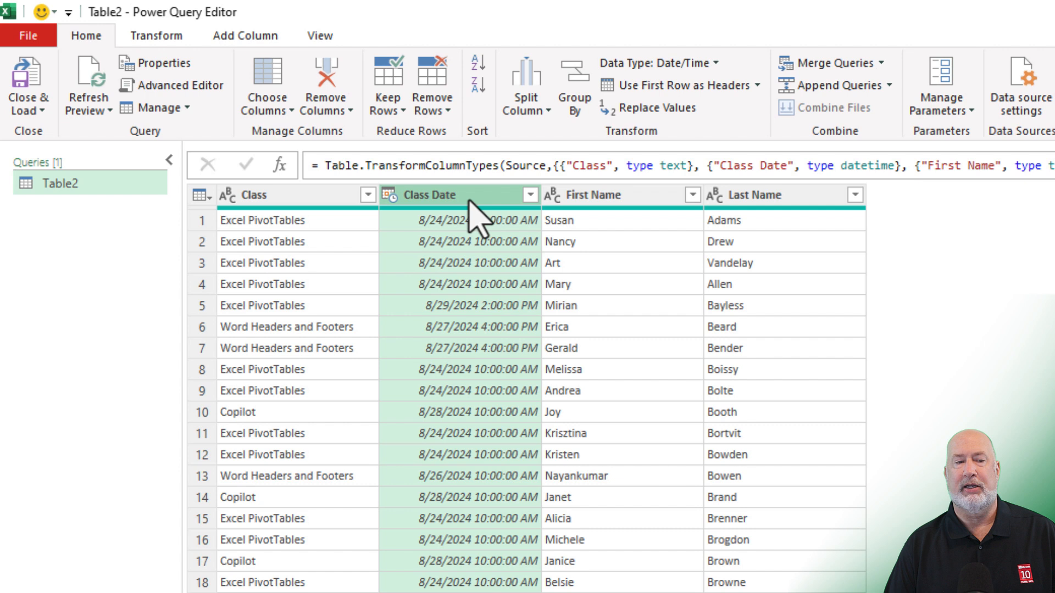
Task: Collapse the Queries pane
Action: tap(169, 160)
